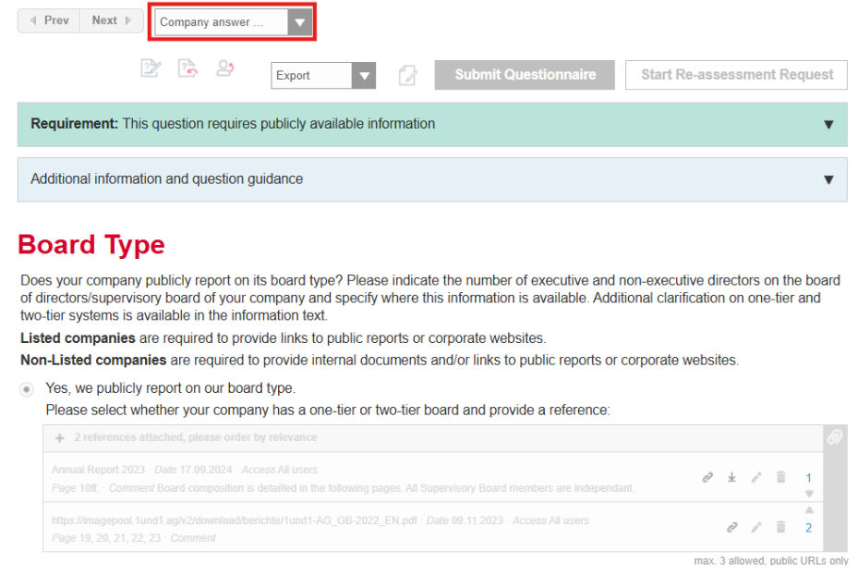
Task: Download the Annual Report 2023 reference
Action: 731,478
